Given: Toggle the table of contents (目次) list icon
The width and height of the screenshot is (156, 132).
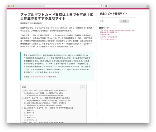Looking at the screenshot, I should (83, 87).
